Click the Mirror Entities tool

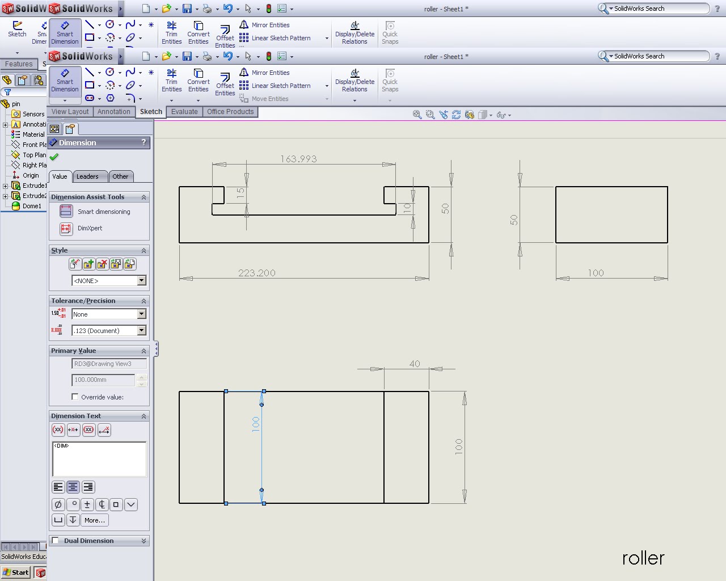(x=271, y=72)
